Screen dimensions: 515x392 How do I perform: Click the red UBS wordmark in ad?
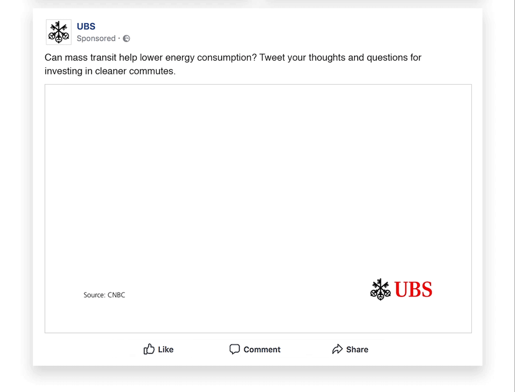414,290
